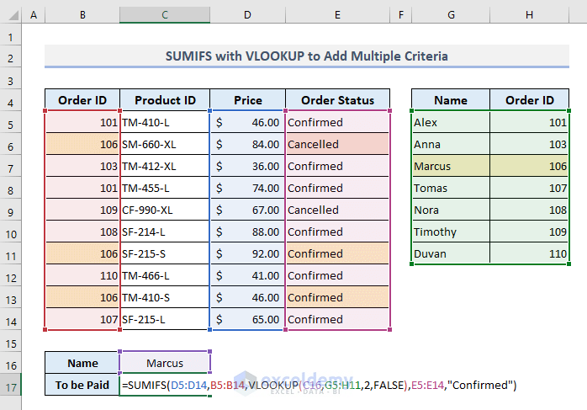Select row 5 header
The height and width of the screenshot is (410, 587).
point(11,122)
